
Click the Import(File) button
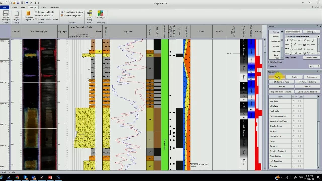click(311, 32)
